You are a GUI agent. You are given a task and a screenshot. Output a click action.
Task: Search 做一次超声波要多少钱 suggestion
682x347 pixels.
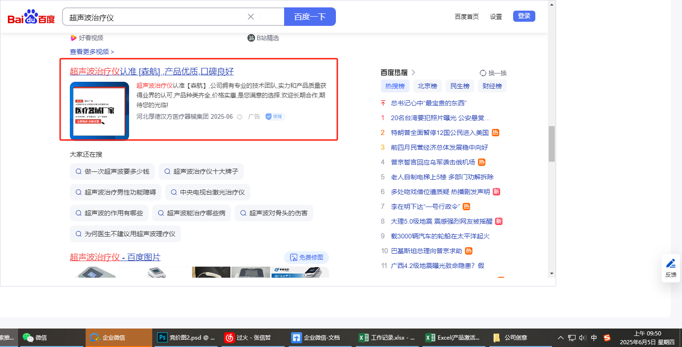(x=112, y=171)
